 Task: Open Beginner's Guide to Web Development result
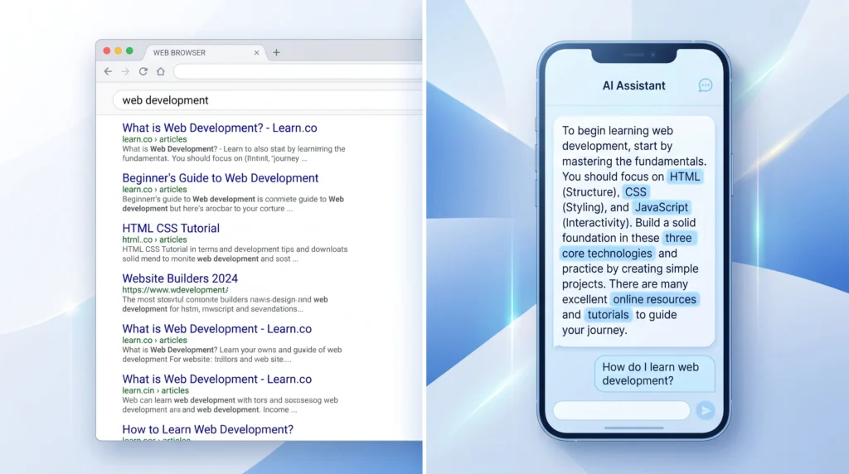pyautogui.click(x=221, y=178)
